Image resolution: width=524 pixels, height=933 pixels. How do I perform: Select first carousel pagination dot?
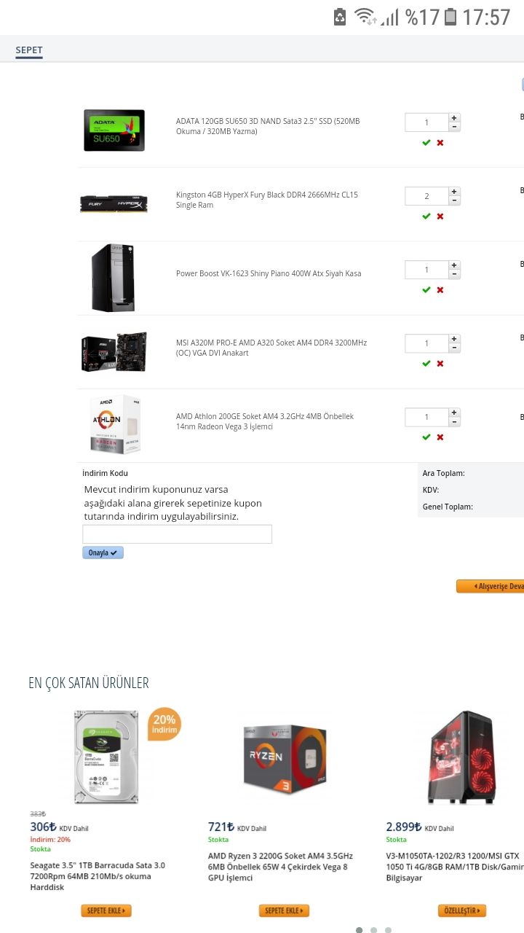(360, 930)
